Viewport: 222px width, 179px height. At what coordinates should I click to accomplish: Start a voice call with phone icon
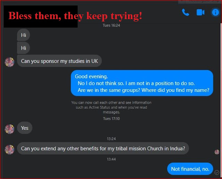coord(186,12)
